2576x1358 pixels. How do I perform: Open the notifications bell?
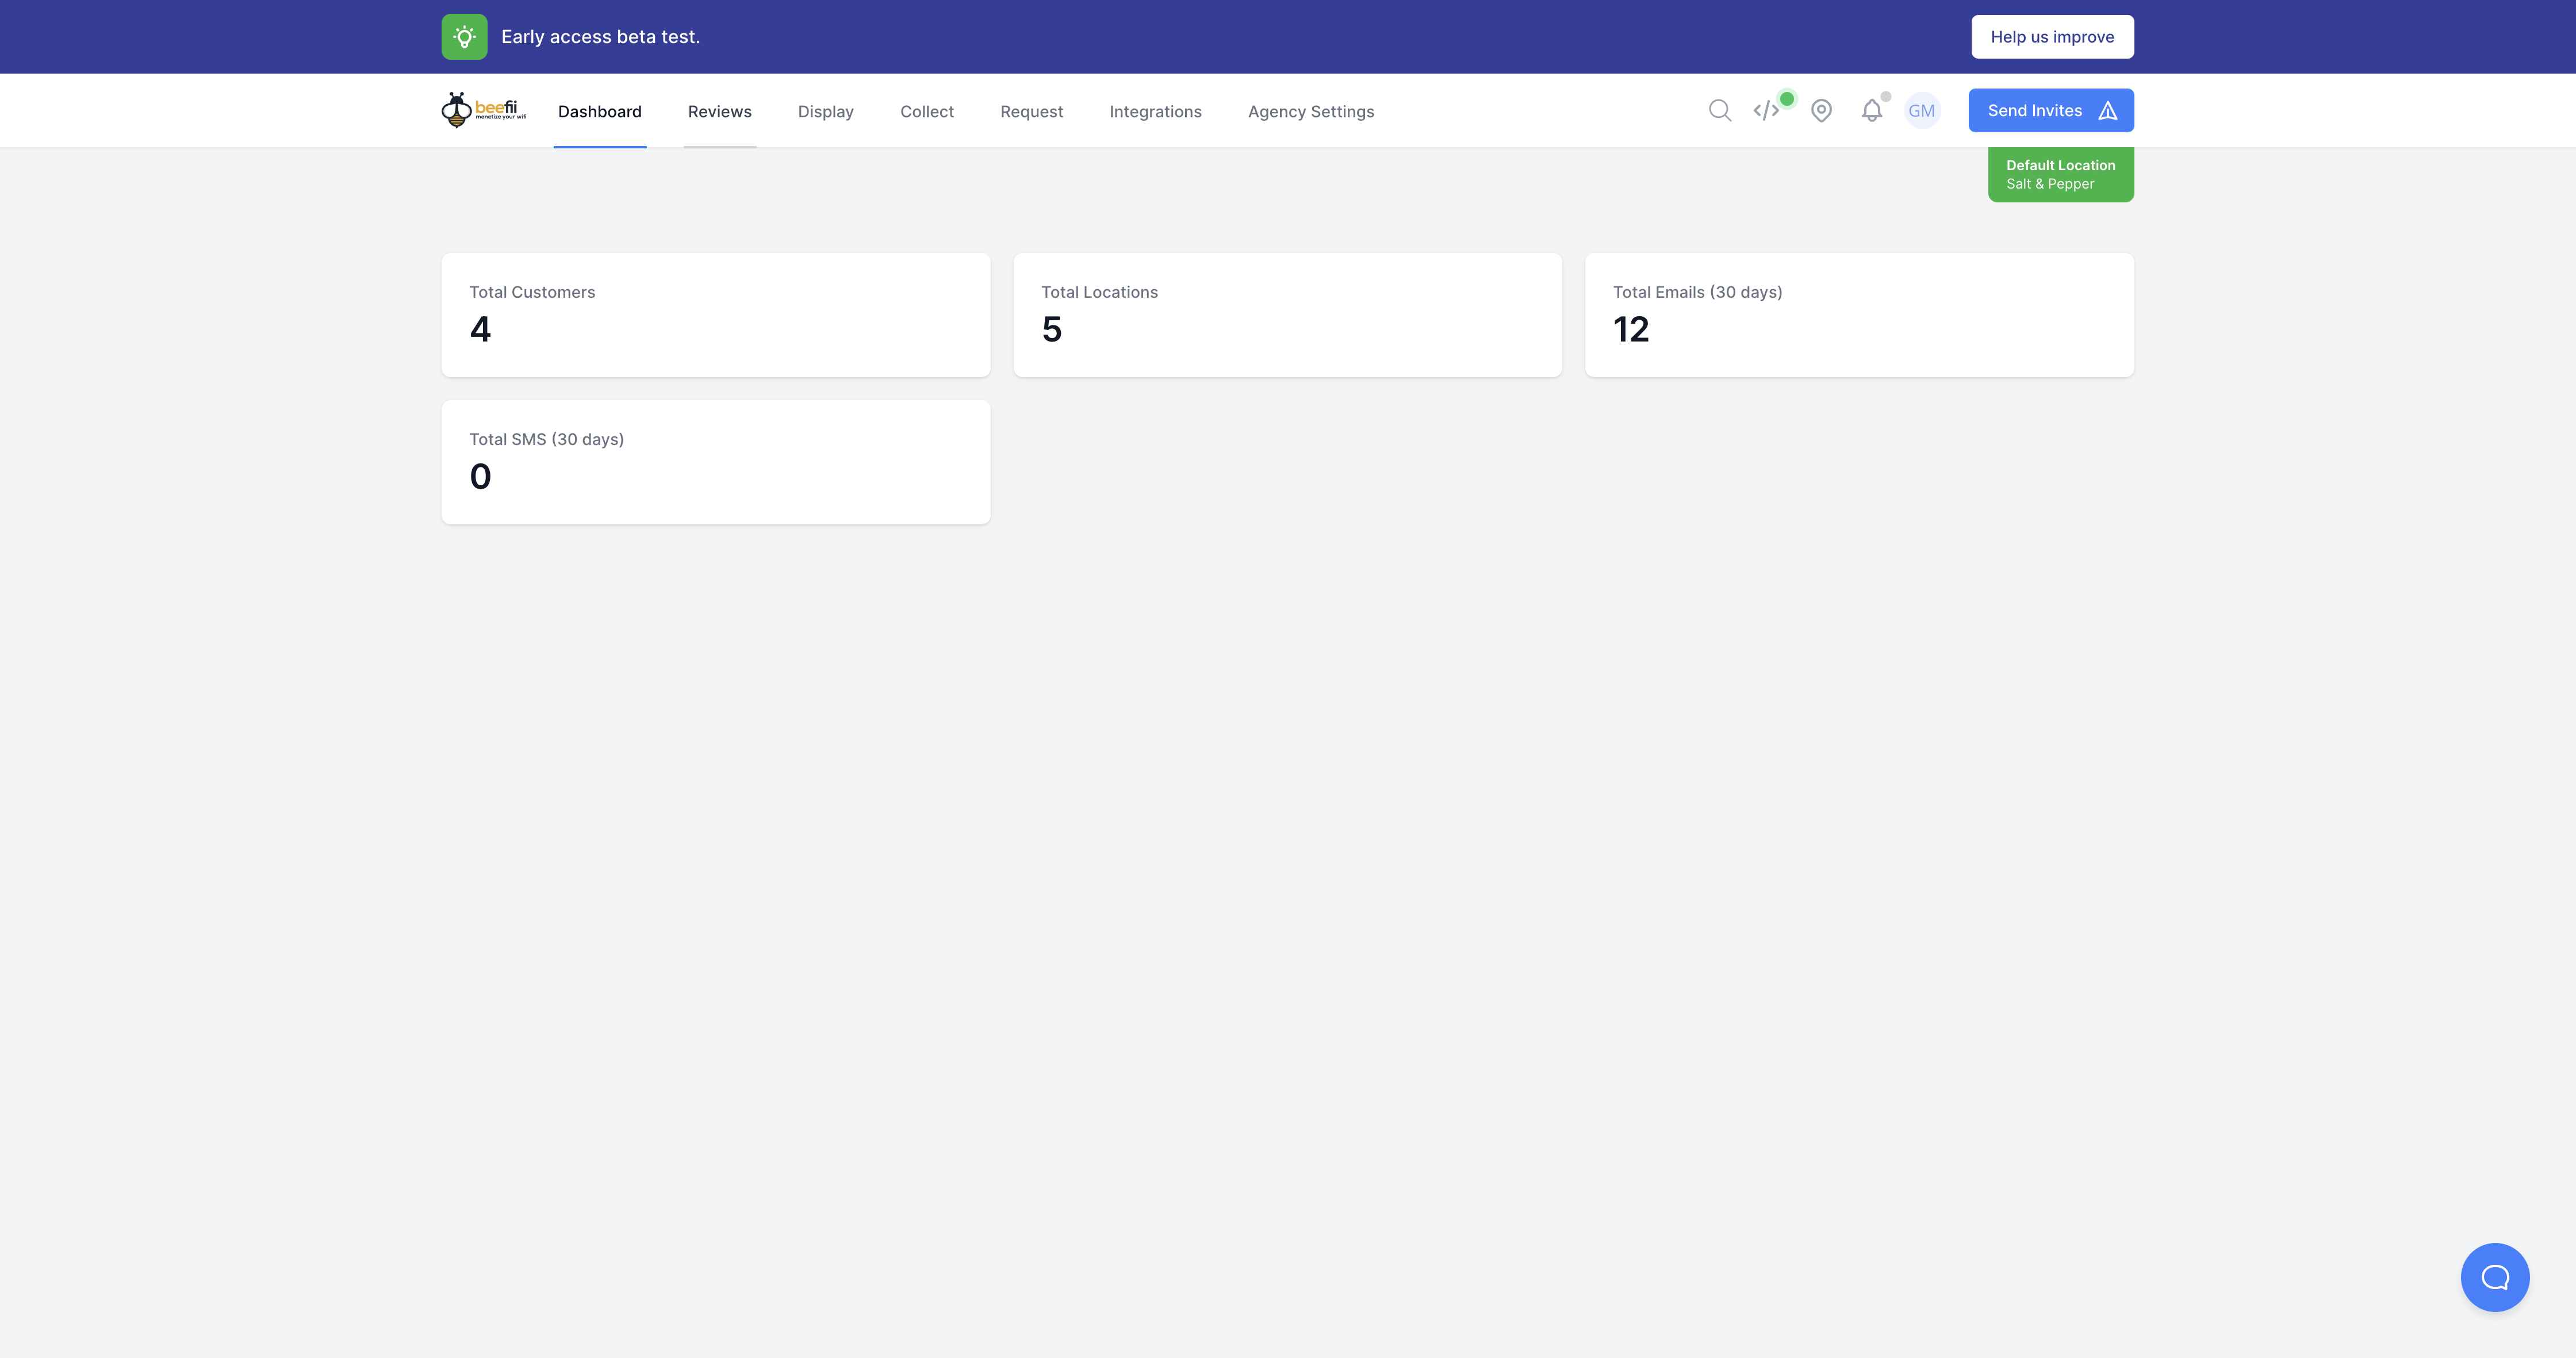click(x=1871, y=111)
